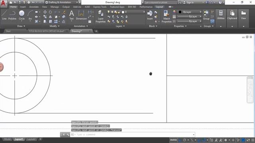
Task: Click the Stretch tool icon
Action: pyautogui.click(x=45, y=21)
